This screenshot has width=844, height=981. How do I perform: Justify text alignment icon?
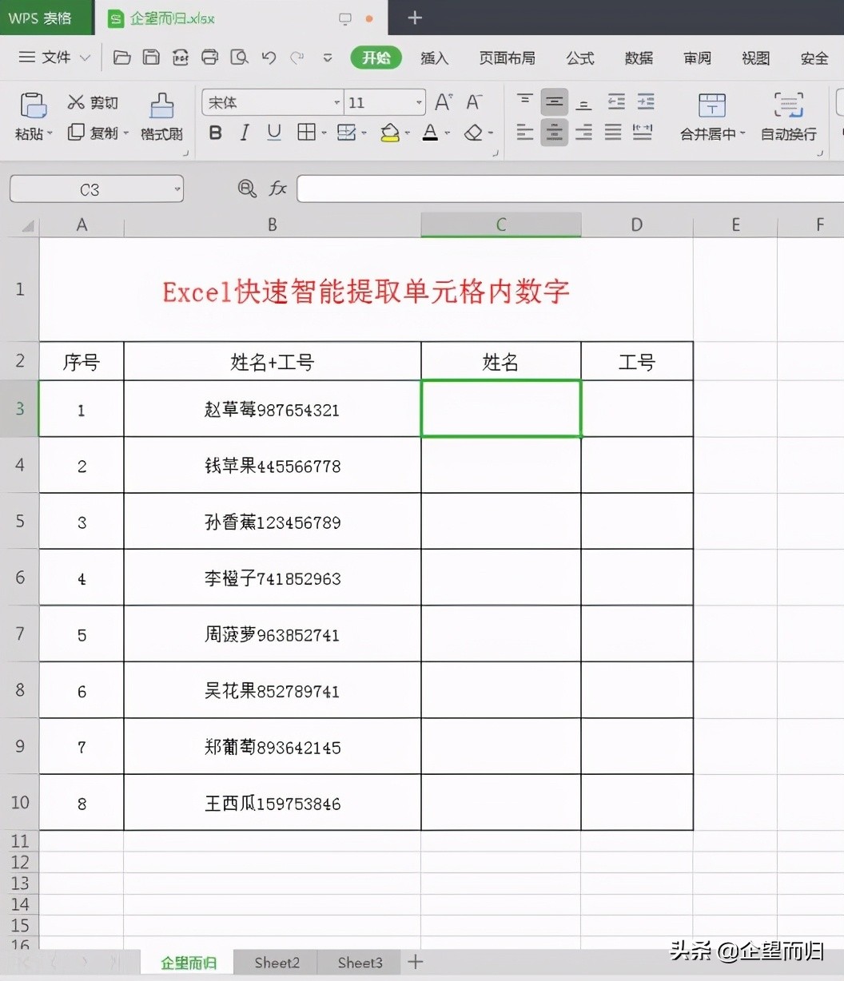tap(614, 133)
